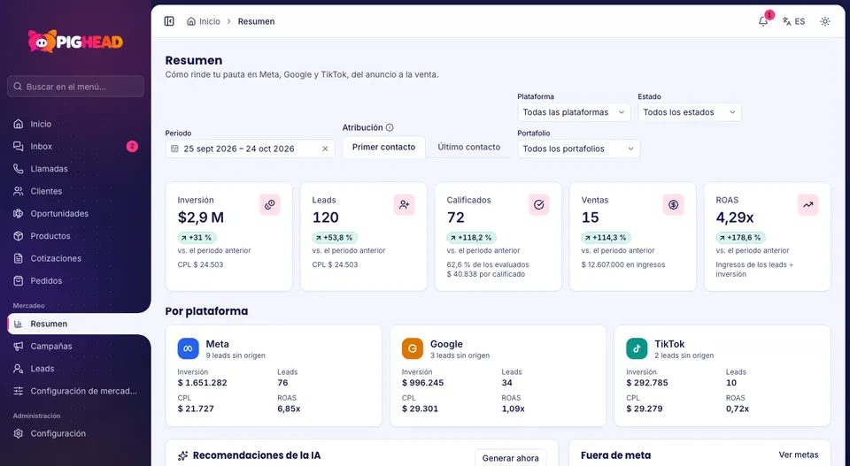Select Primer contacto attribution
This screenshot has height=466, width=850.
[383, 147]
